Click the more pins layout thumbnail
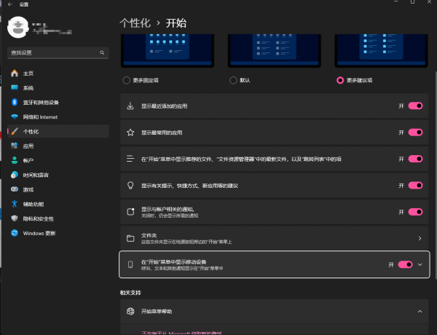This screenshot has height=335, width=437. pos(168,51)
